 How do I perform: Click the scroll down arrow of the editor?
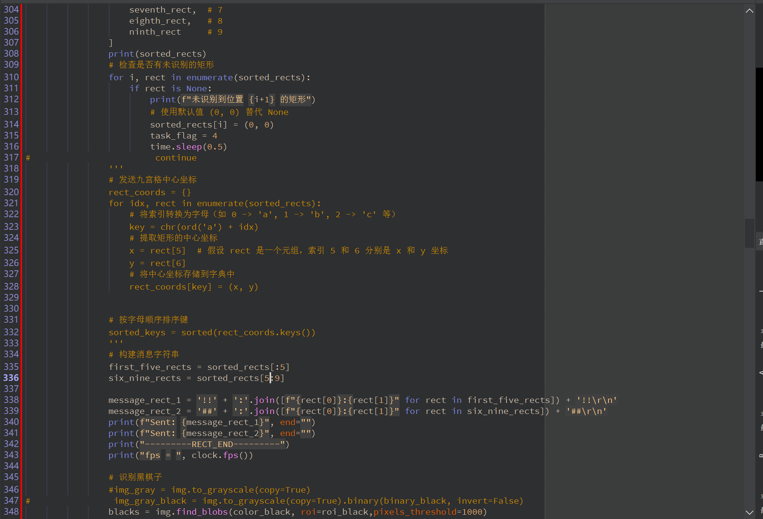[x=749, y=512]
